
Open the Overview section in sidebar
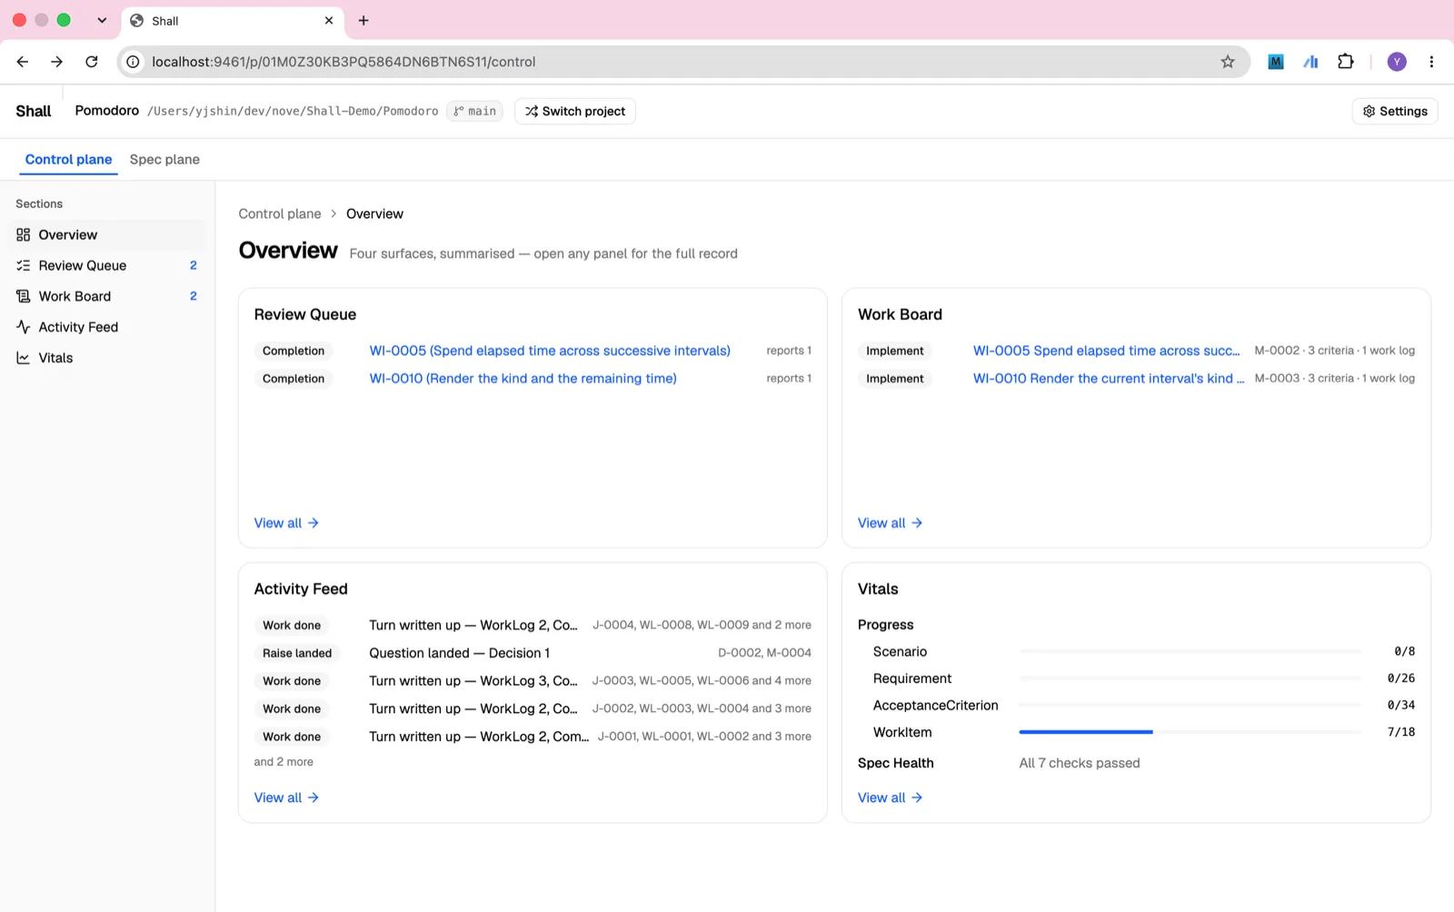click(x=107, y=234)
